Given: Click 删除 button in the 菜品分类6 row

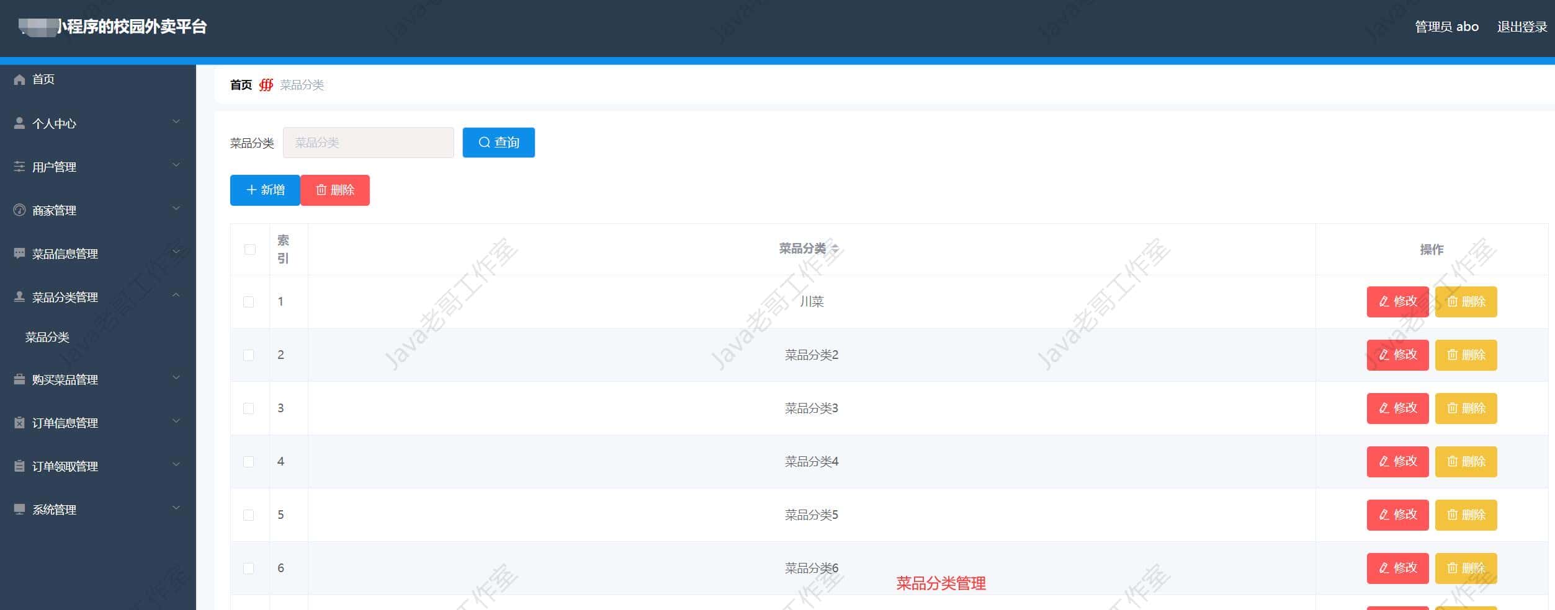Looking at the screenshot, I should pyautogui.click(x=1466, y=568).
